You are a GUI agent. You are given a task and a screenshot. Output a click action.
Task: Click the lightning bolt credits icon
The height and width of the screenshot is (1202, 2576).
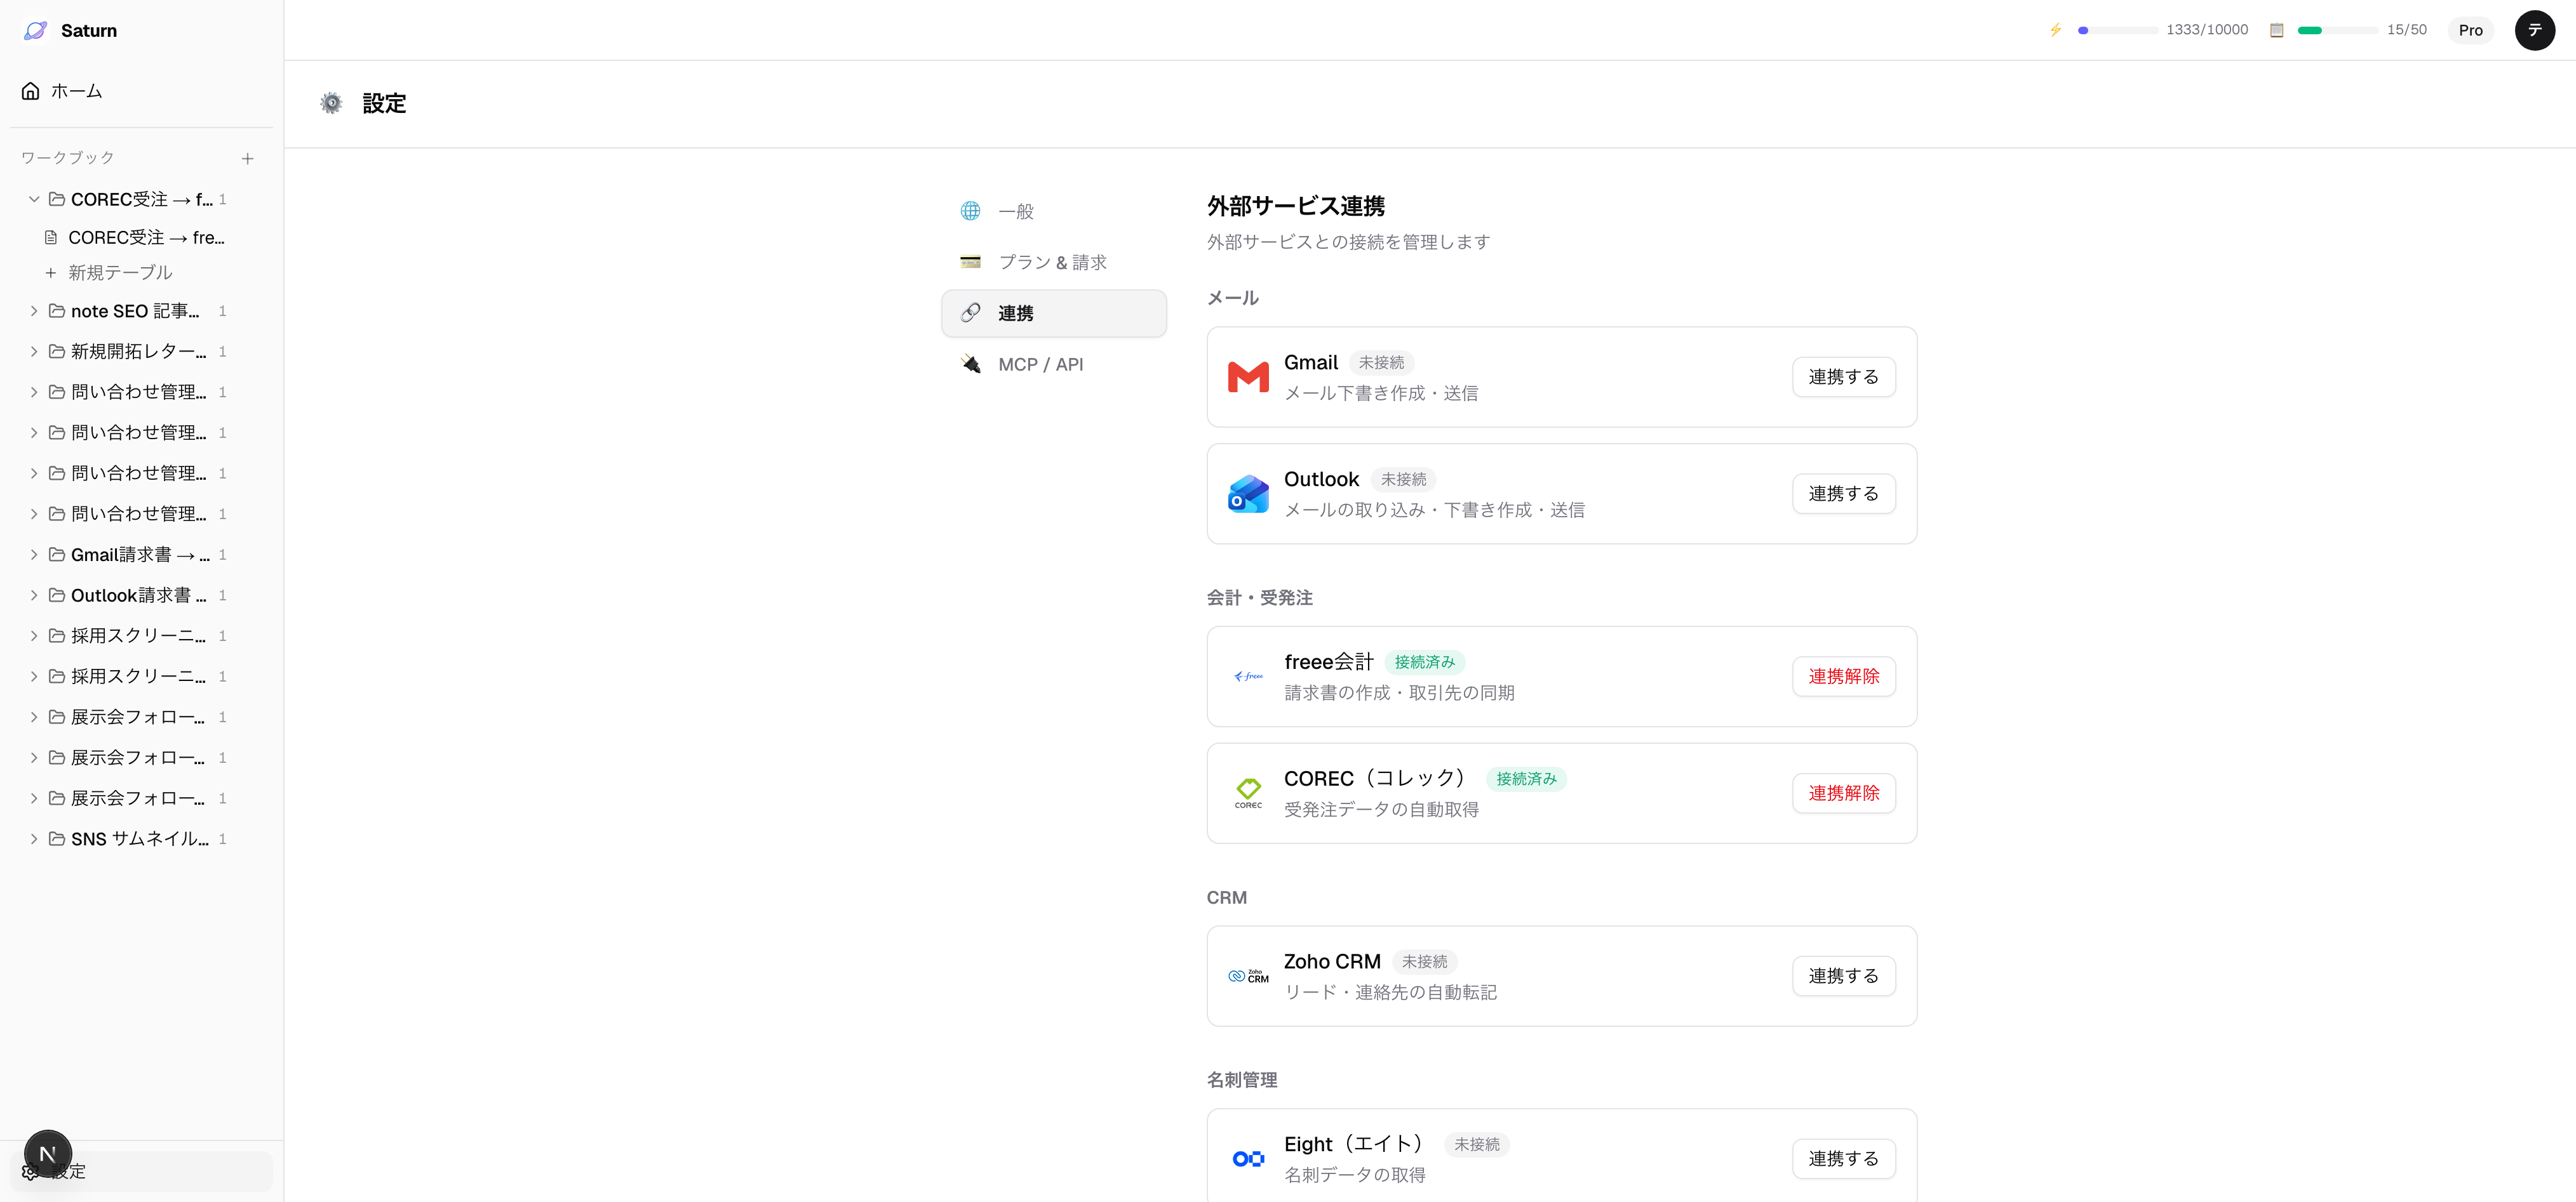(x=2055, y=30)
